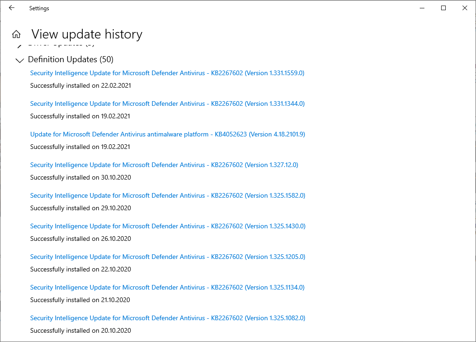The width and height of the screenshot is (476, 342).
Task: Close the Settings window
Action: (465, 8)
